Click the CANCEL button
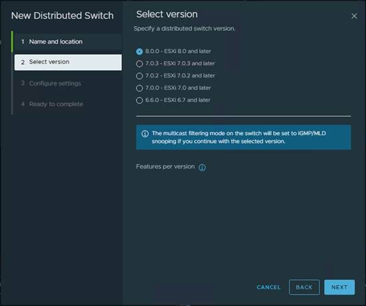 click(269, 287)
